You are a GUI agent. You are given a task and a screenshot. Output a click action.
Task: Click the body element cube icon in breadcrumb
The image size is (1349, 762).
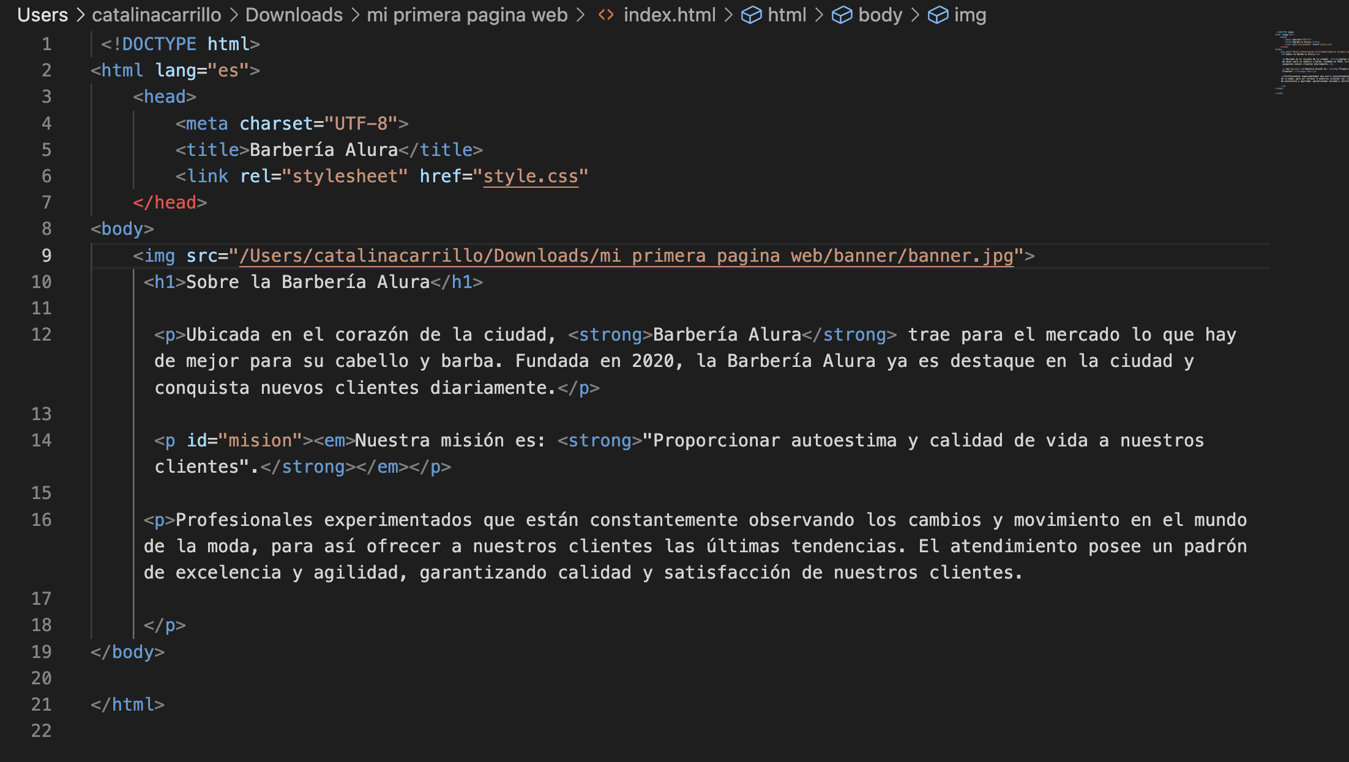tap(842, 15)
